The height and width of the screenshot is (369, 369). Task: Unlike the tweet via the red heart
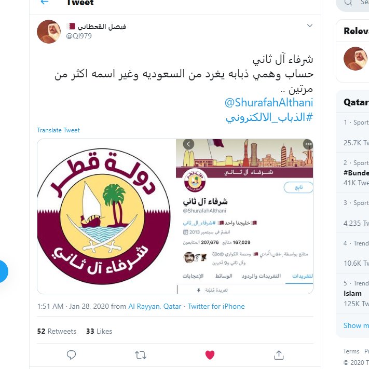210,355
